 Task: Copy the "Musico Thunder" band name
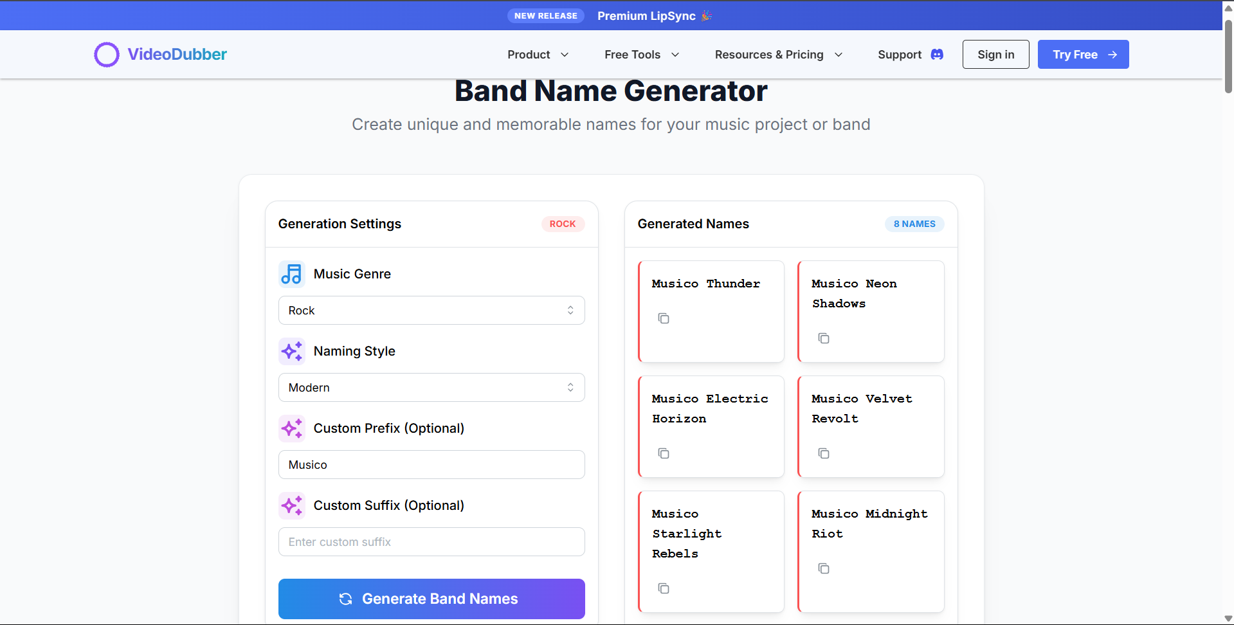click(x=664, y=318)
